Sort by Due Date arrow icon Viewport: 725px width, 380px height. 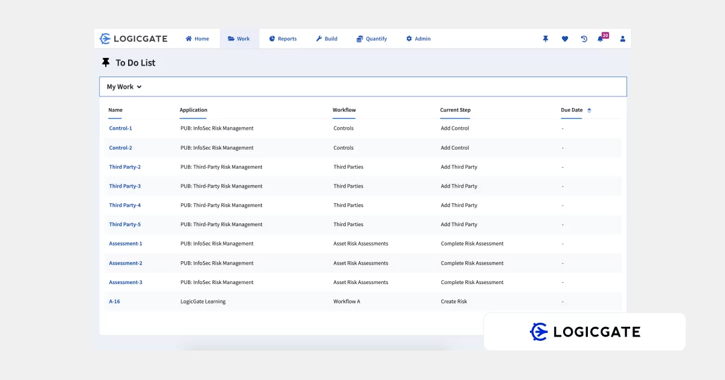point(589,110)
